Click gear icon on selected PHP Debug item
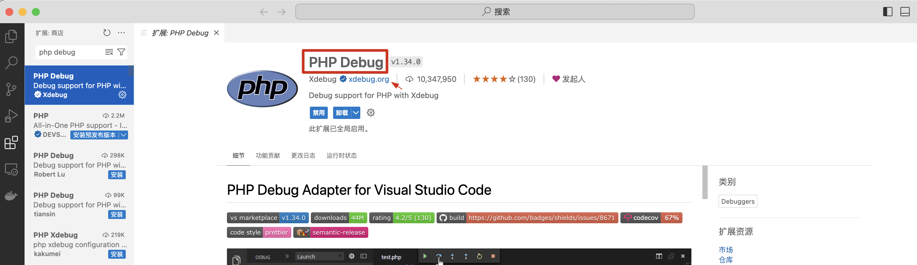Image resolution: width=917 pixels, height=265 pixels. point(122,95)
